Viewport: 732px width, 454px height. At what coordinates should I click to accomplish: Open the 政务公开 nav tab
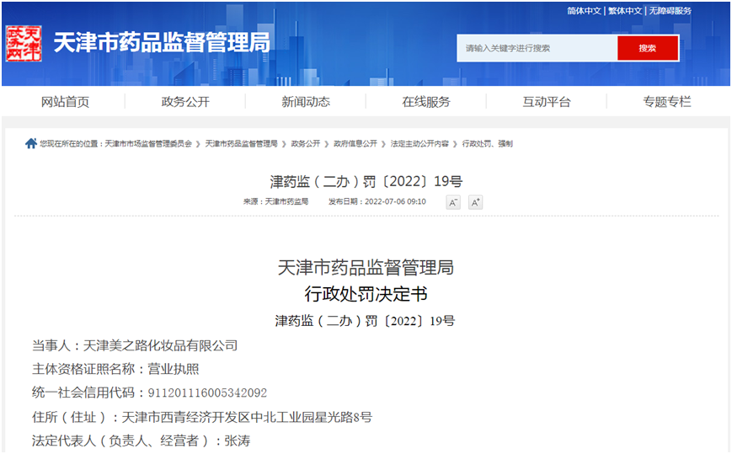click(185, 102)
